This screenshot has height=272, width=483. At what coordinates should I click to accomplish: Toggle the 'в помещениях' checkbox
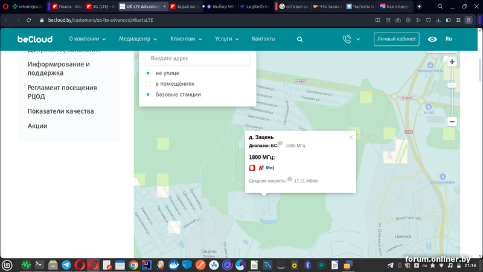pyautogui.click(x=148, y=84)
